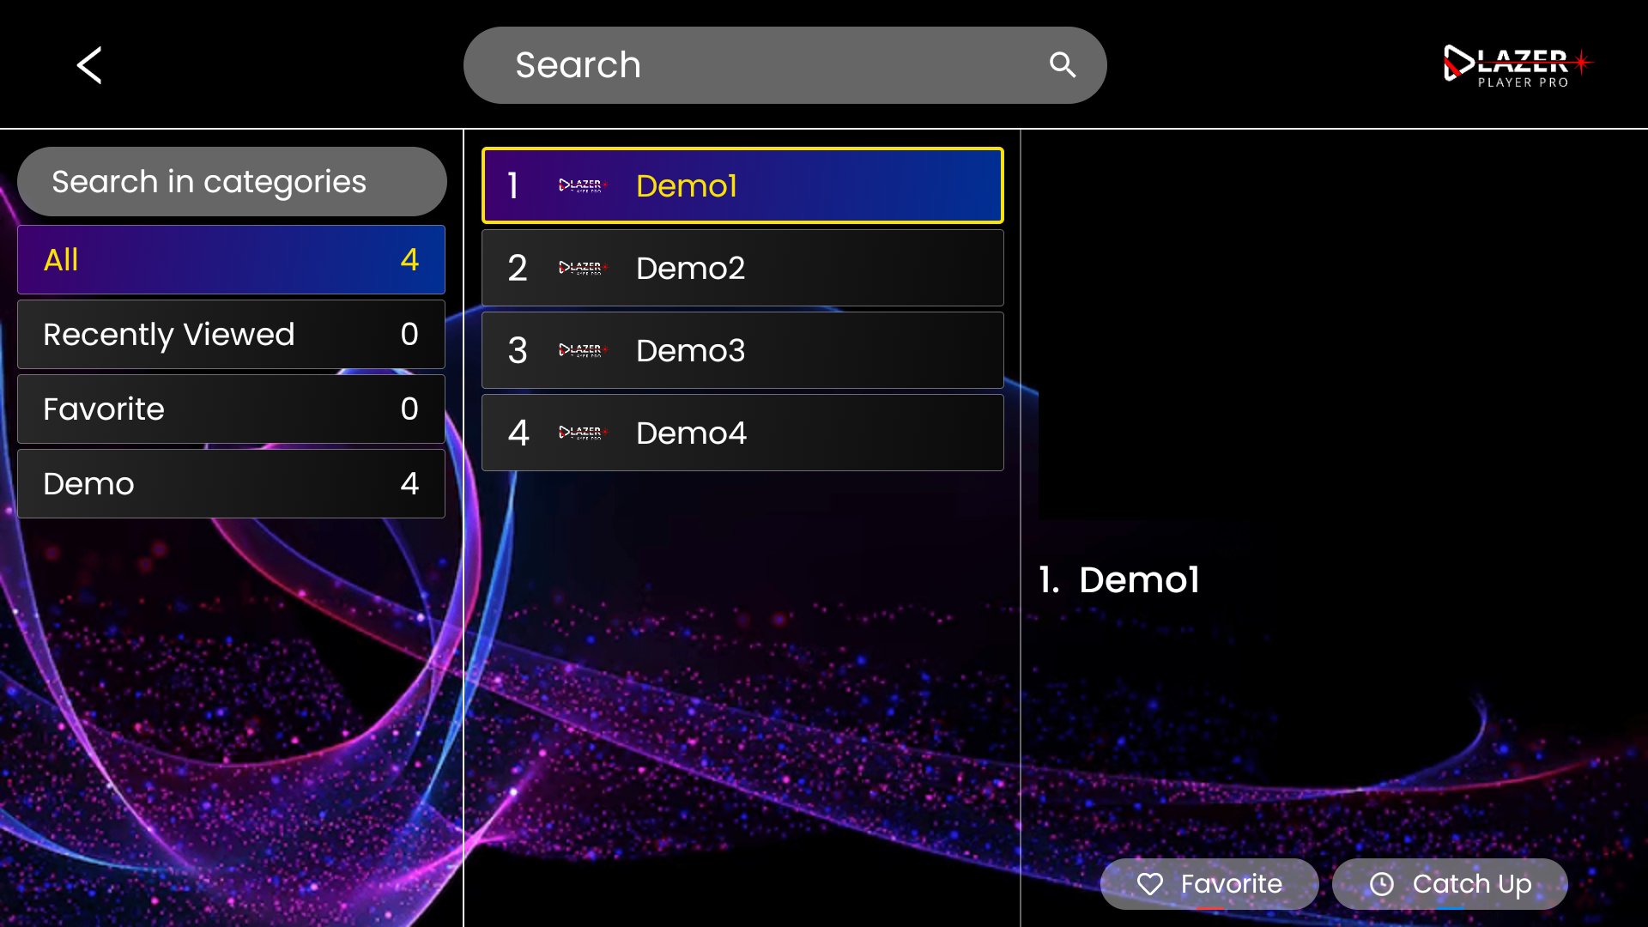The height and width of the screenshot is (927, 1648).
Task: Click the Demo4 channel logo icon
Action: (583, 433)
